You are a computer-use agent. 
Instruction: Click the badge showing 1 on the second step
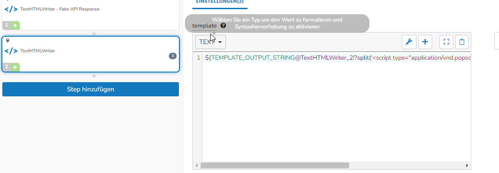click(172, 56)
